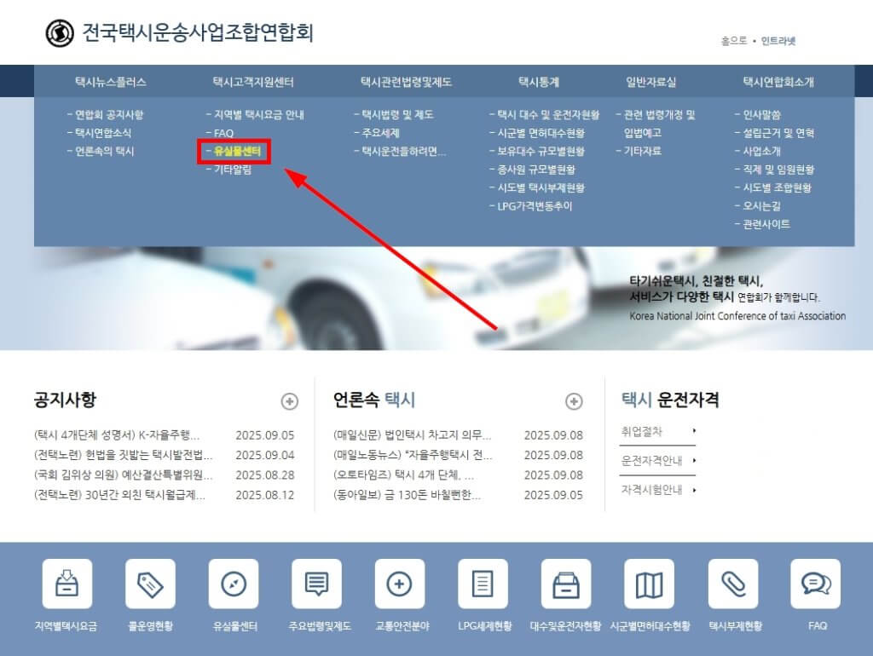This screenshot has width=873, height=656.
Task: Open the 대수및운전자현황 icon tile
Action: 566,584
